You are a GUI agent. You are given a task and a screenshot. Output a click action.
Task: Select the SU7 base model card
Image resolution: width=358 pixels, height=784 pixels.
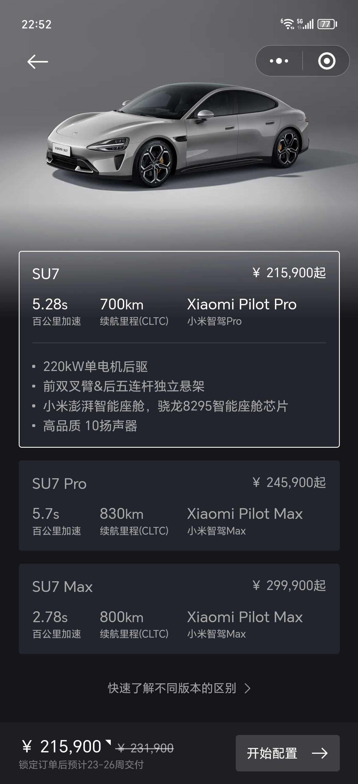[x=179, y=349]
